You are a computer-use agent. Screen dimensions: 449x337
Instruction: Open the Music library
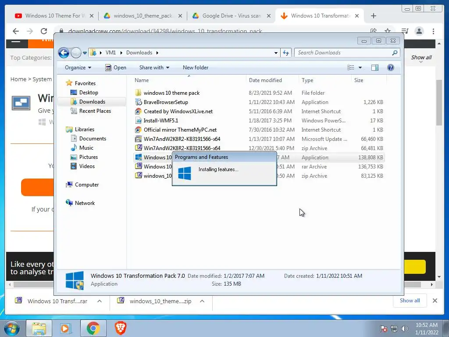(86, 148)
